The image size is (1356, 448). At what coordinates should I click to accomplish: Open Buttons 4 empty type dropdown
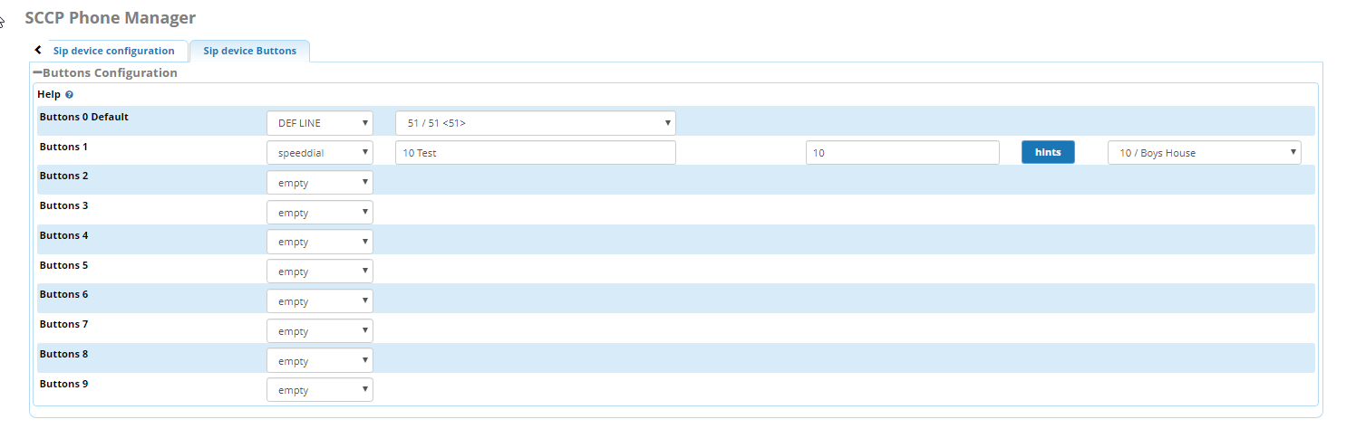point(320,242)
